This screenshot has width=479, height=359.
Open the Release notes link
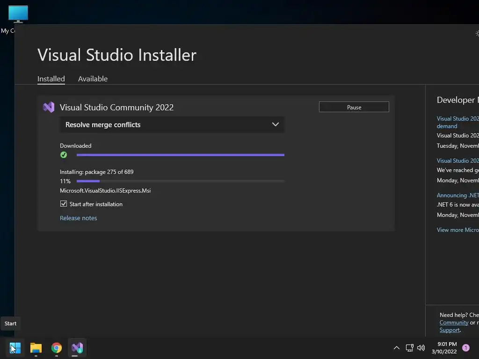click(x=79, y=218)
